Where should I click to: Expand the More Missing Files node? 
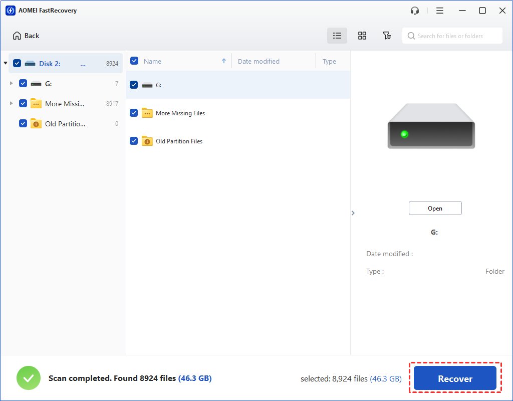point(11,103)
